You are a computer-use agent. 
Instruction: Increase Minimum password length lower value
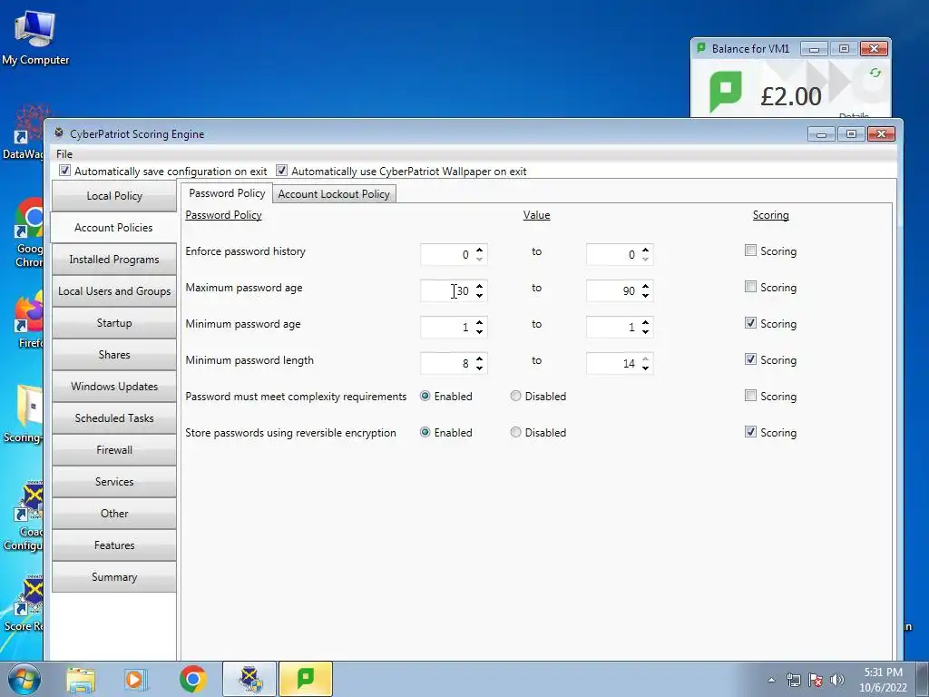[x=479, y=358]
